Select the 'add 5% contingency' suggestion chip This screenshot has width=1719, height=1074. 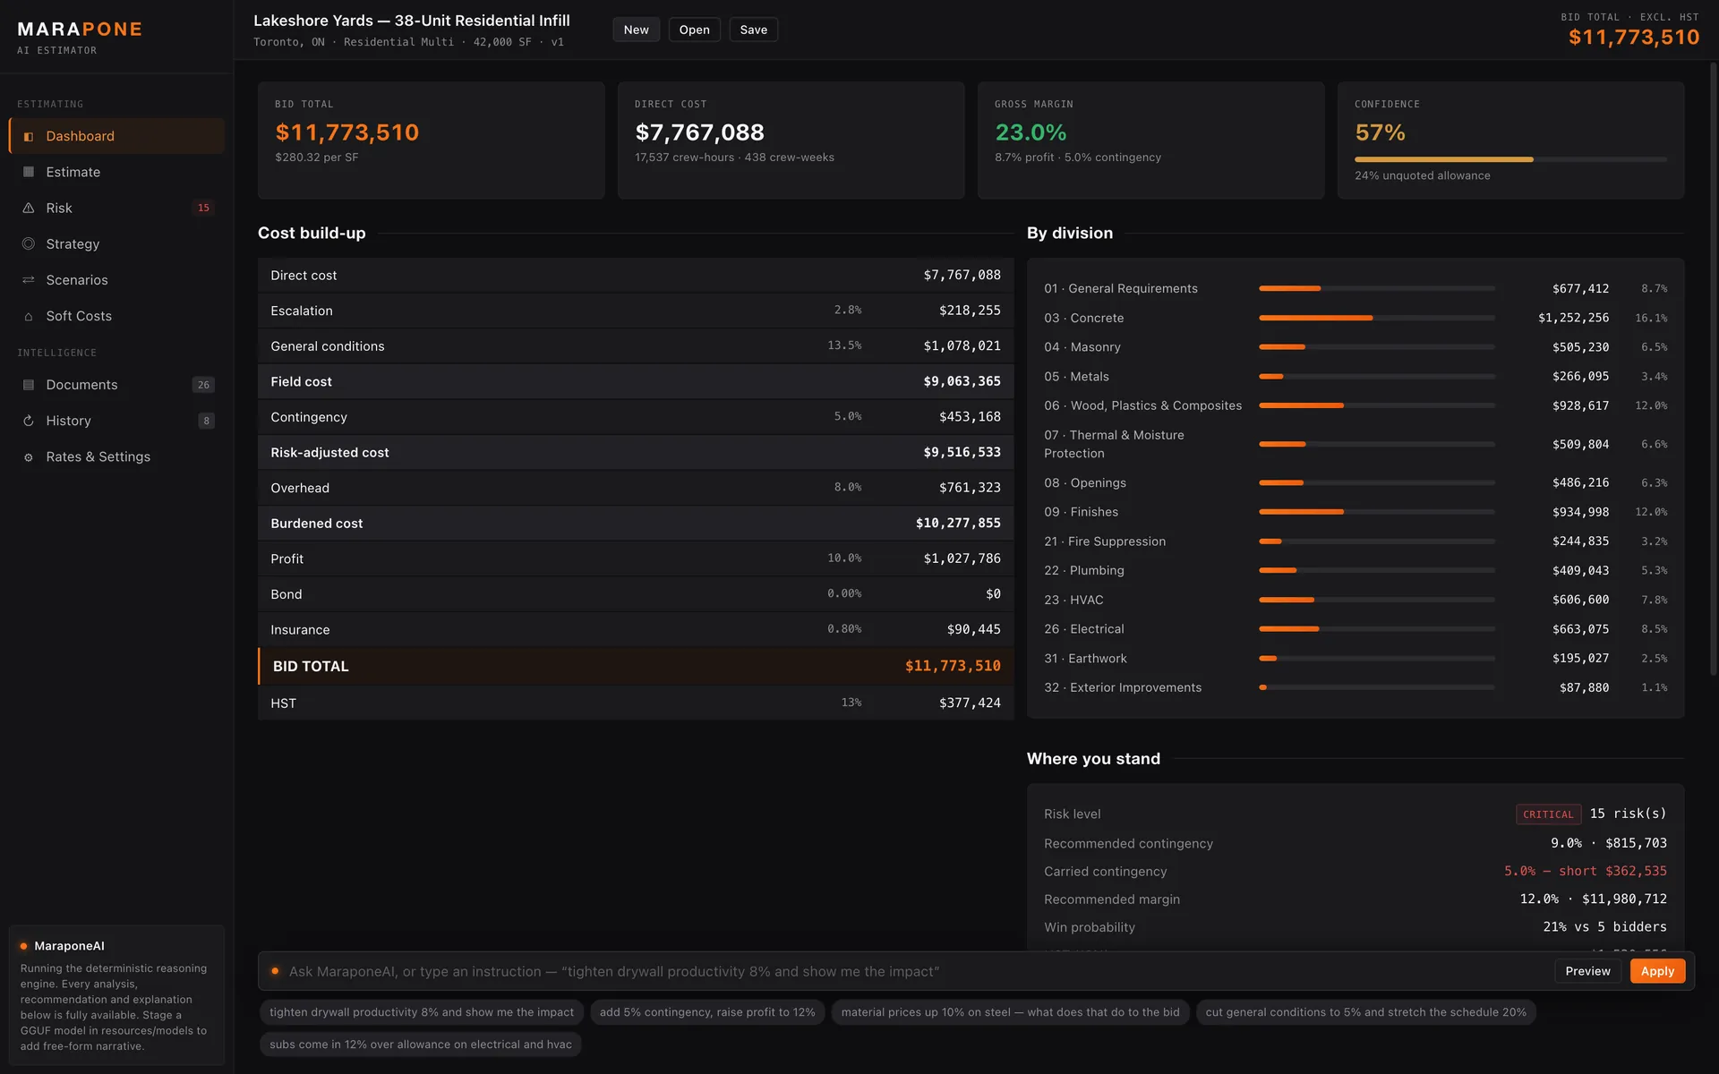[x=707, y=1012]
